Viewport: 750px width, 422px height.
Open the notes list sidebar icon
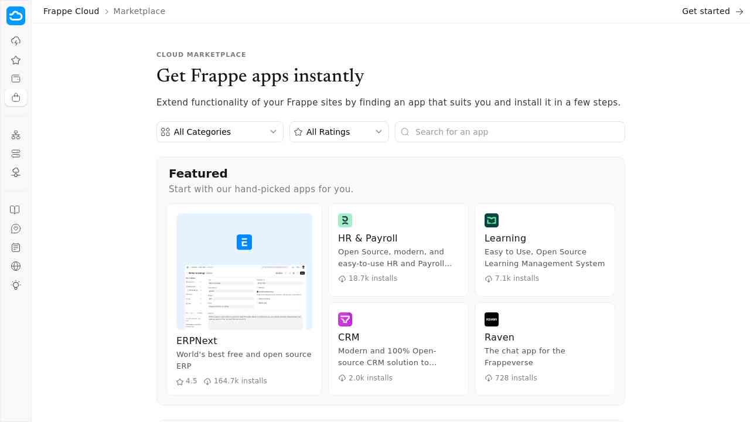(16, 247)
